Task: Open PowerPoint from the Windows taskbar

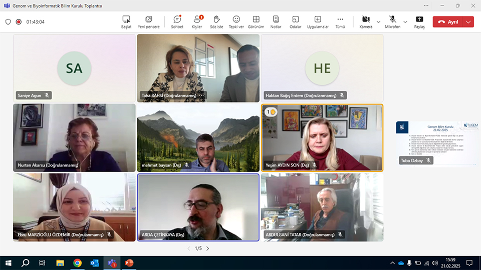Action: coord(129,262)
